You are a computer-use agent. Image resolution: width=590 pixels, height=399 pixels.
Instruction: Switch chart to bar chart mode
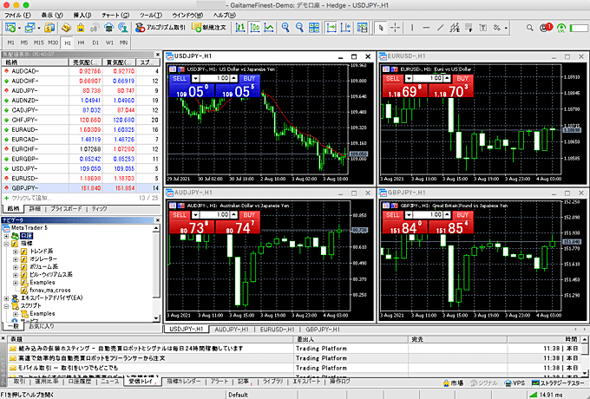(x=240, y=28)
